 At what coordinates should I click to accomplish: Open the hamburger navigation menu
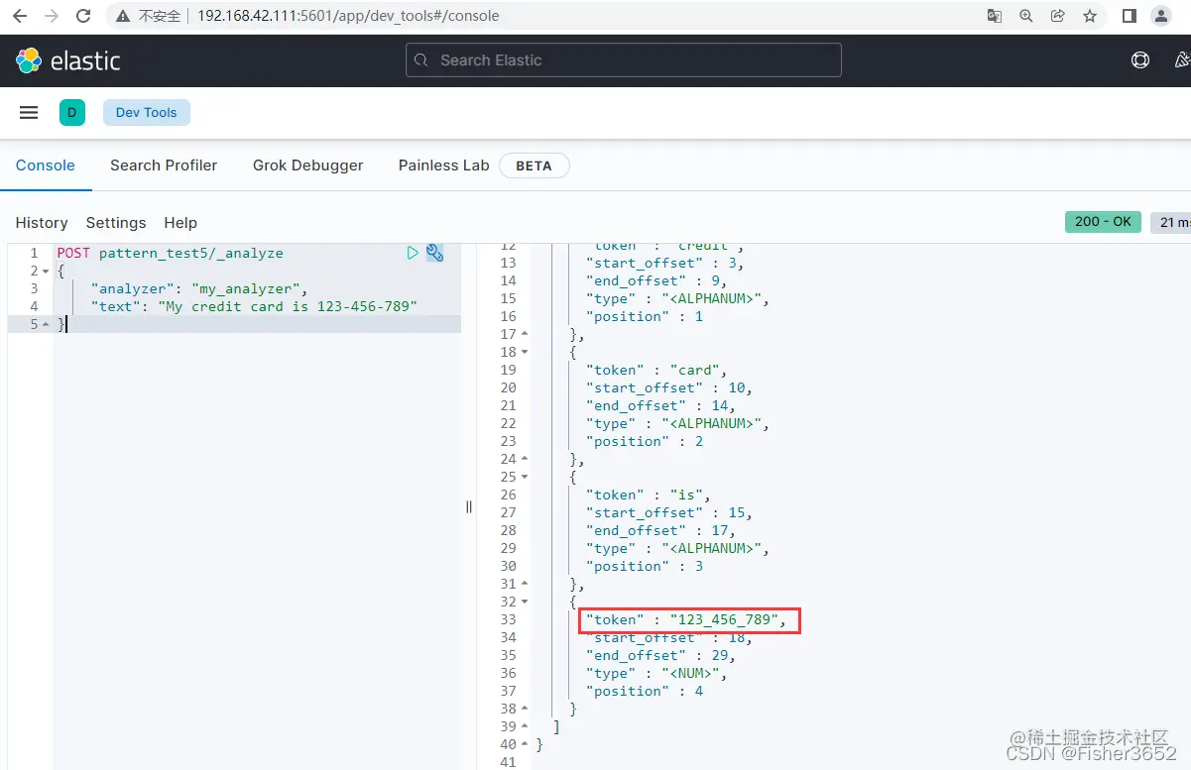pos(29,113)
